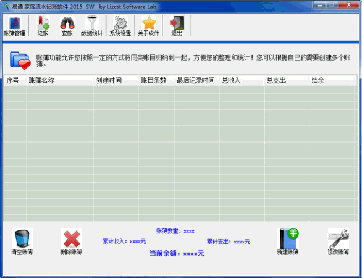Click 新建账簿 add ledger icon
Screen dimensions: 362x278
point(288,242)
